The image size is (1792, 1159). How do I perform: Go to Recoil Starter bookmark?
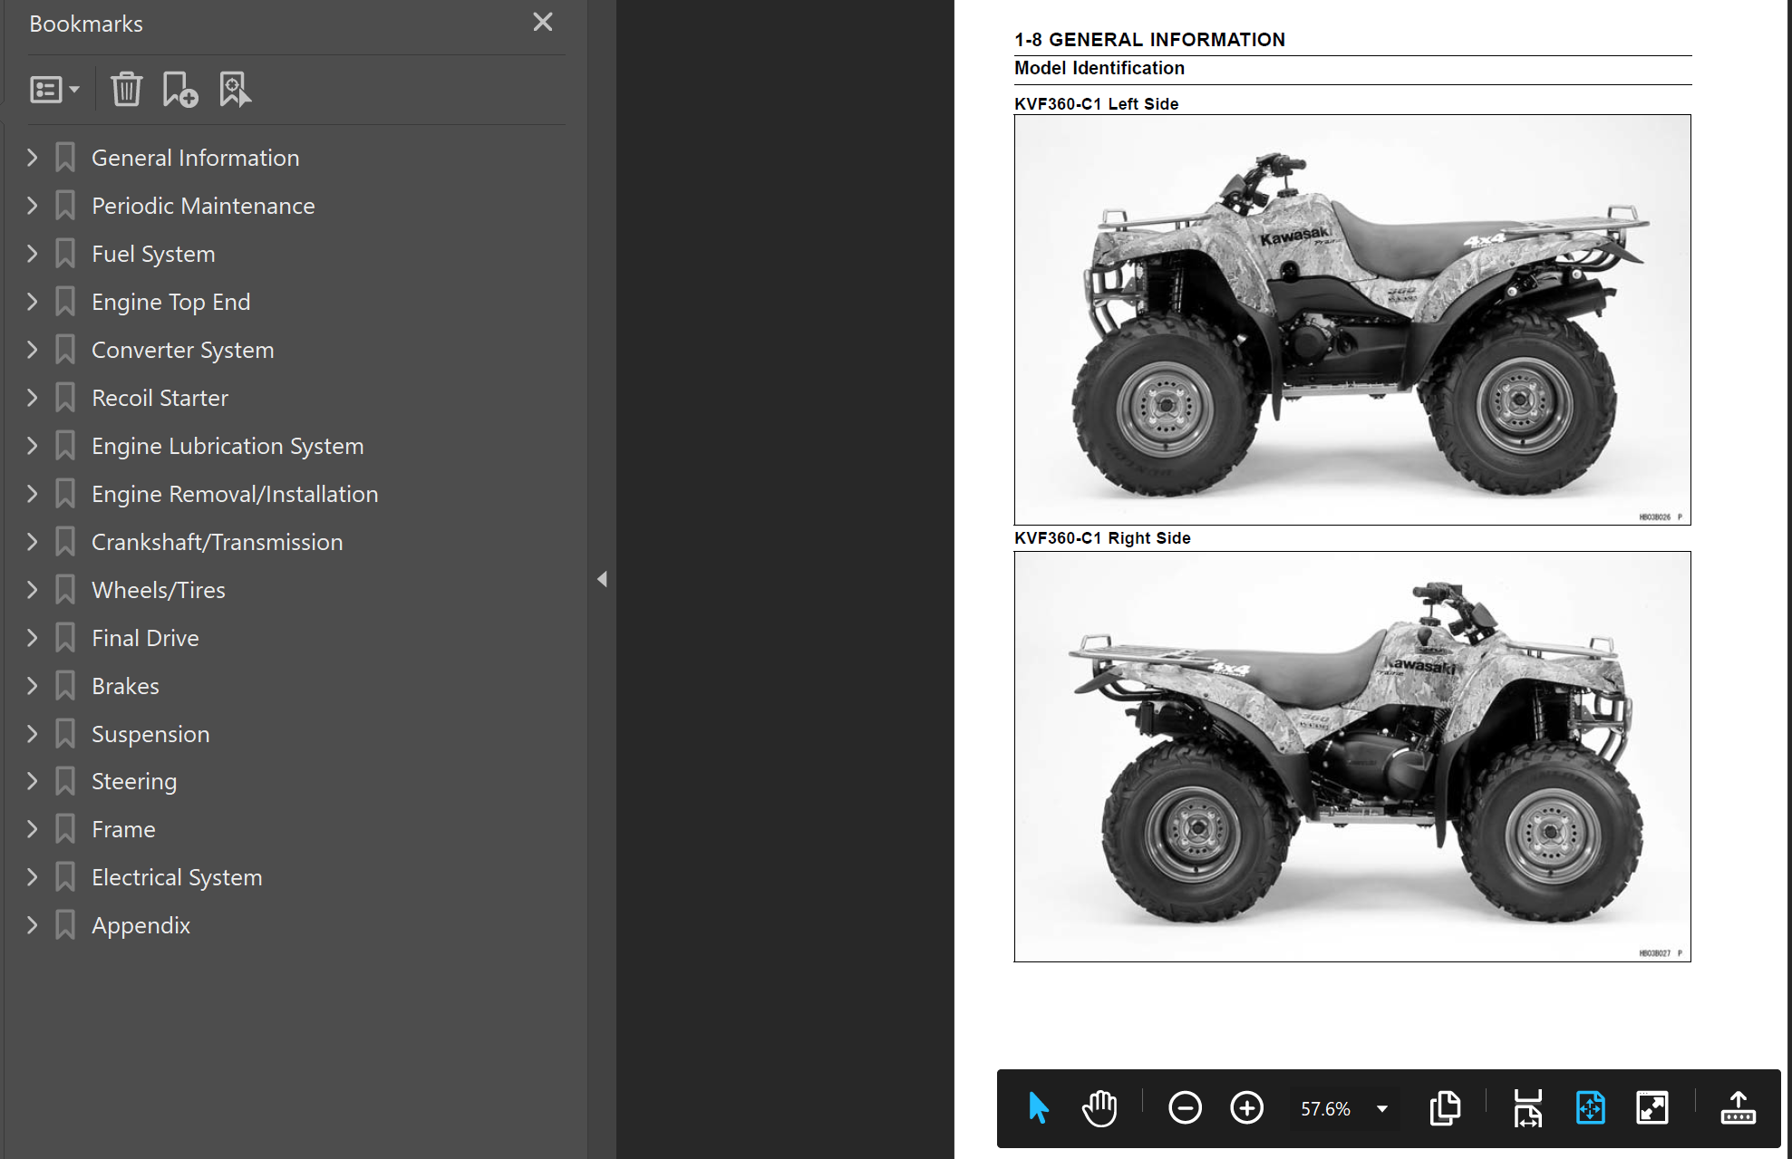(160, 398)
